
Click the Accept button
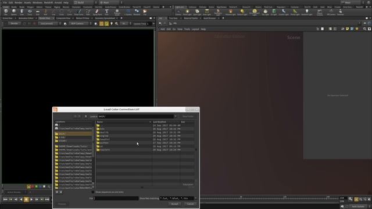175,204
